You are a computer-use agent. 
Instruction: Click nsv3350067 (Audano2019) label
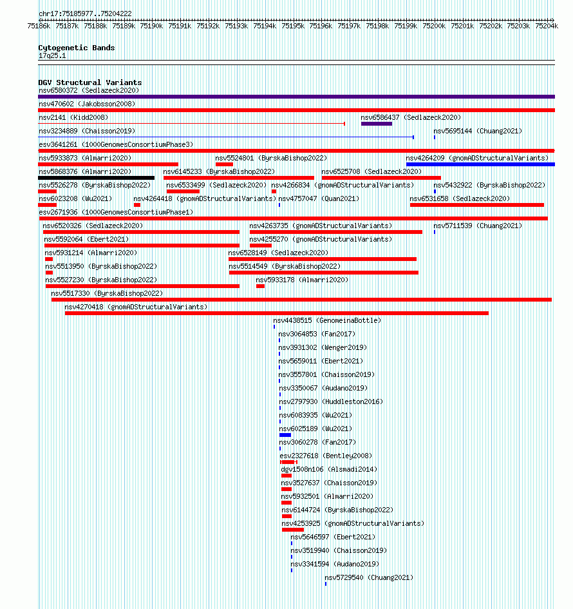click(323, 389)
